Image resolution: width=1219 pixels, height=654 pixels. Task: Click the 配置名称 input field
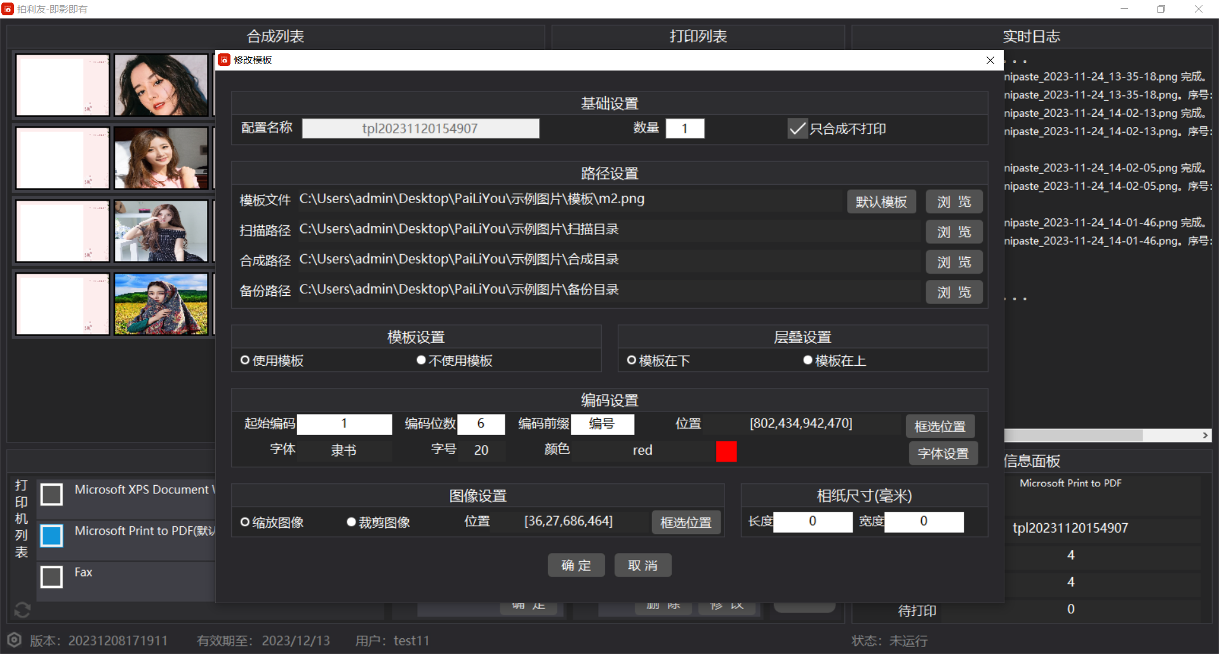tap(420, 129)
